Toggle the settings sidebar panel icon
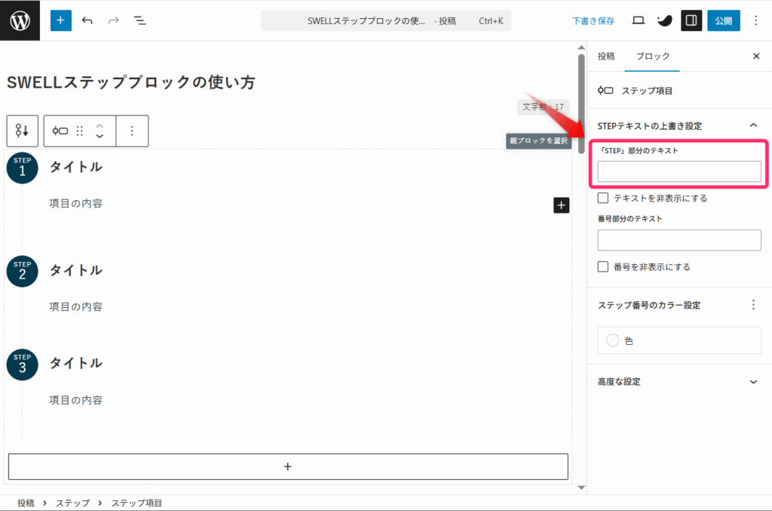This screenshot has height=511, width=772. pos(691,20)
